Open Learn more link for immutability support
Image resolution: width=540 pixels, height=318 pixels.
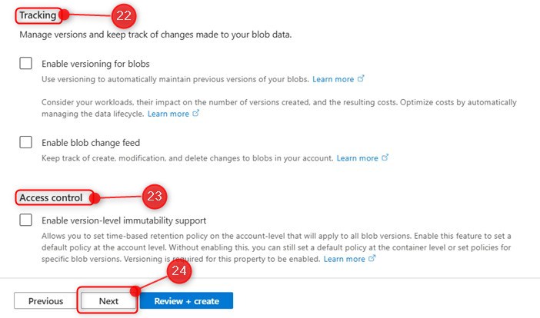(344, 260)
